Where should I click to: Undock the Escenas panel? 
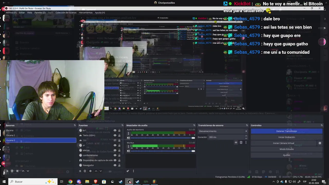coord(75,125)
